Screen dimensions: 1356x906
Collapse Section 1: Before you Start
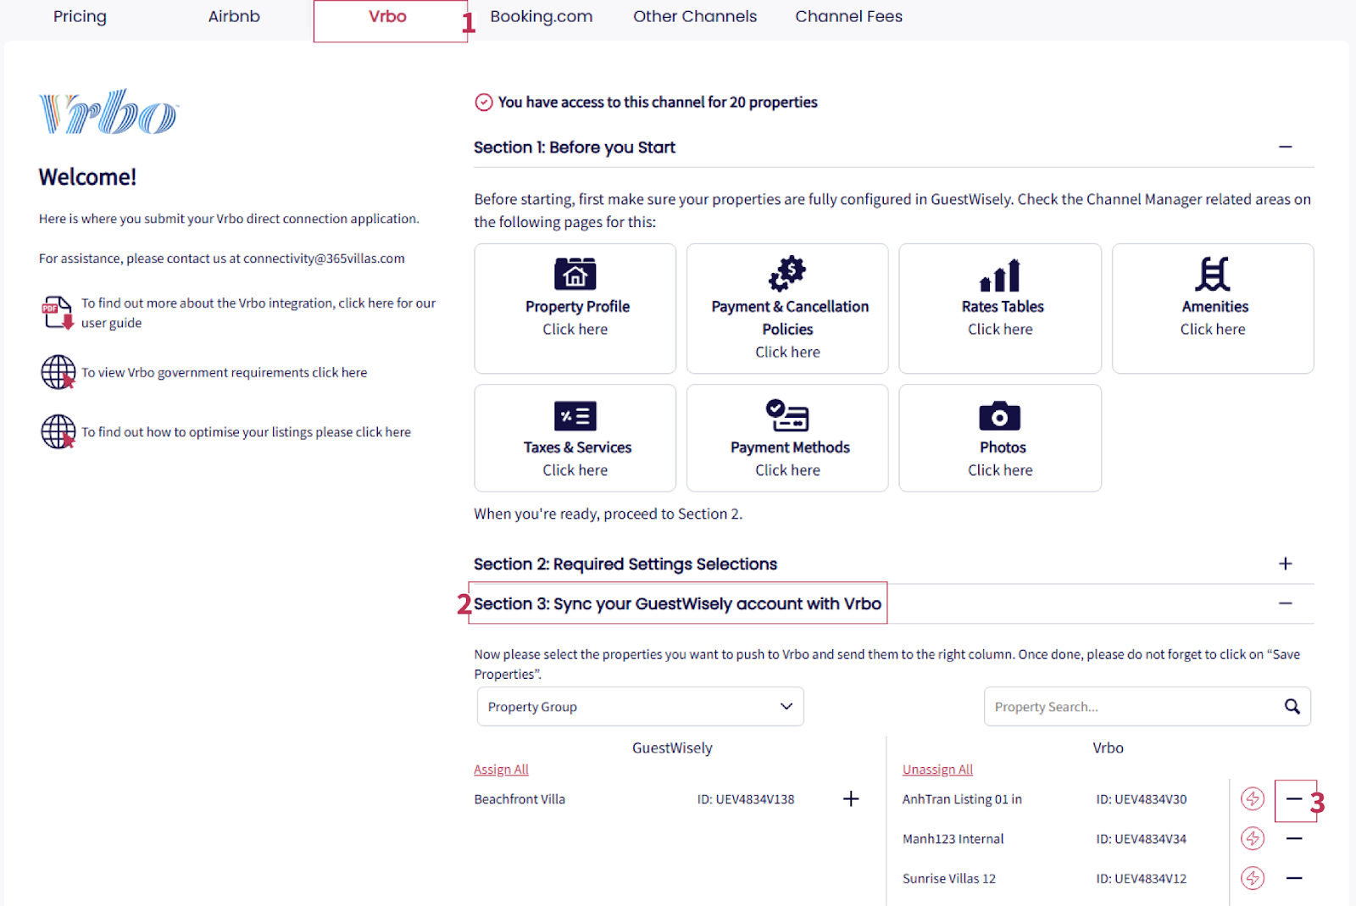tap(1286, 147)
